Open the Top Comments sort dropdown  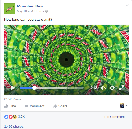116,117
